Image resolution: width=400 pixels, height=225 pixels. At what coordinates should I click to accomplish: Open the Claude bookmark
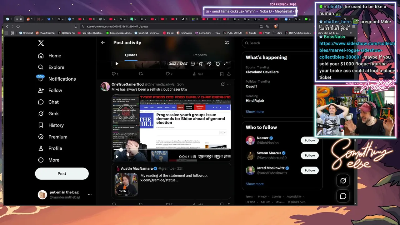(250, 33)
